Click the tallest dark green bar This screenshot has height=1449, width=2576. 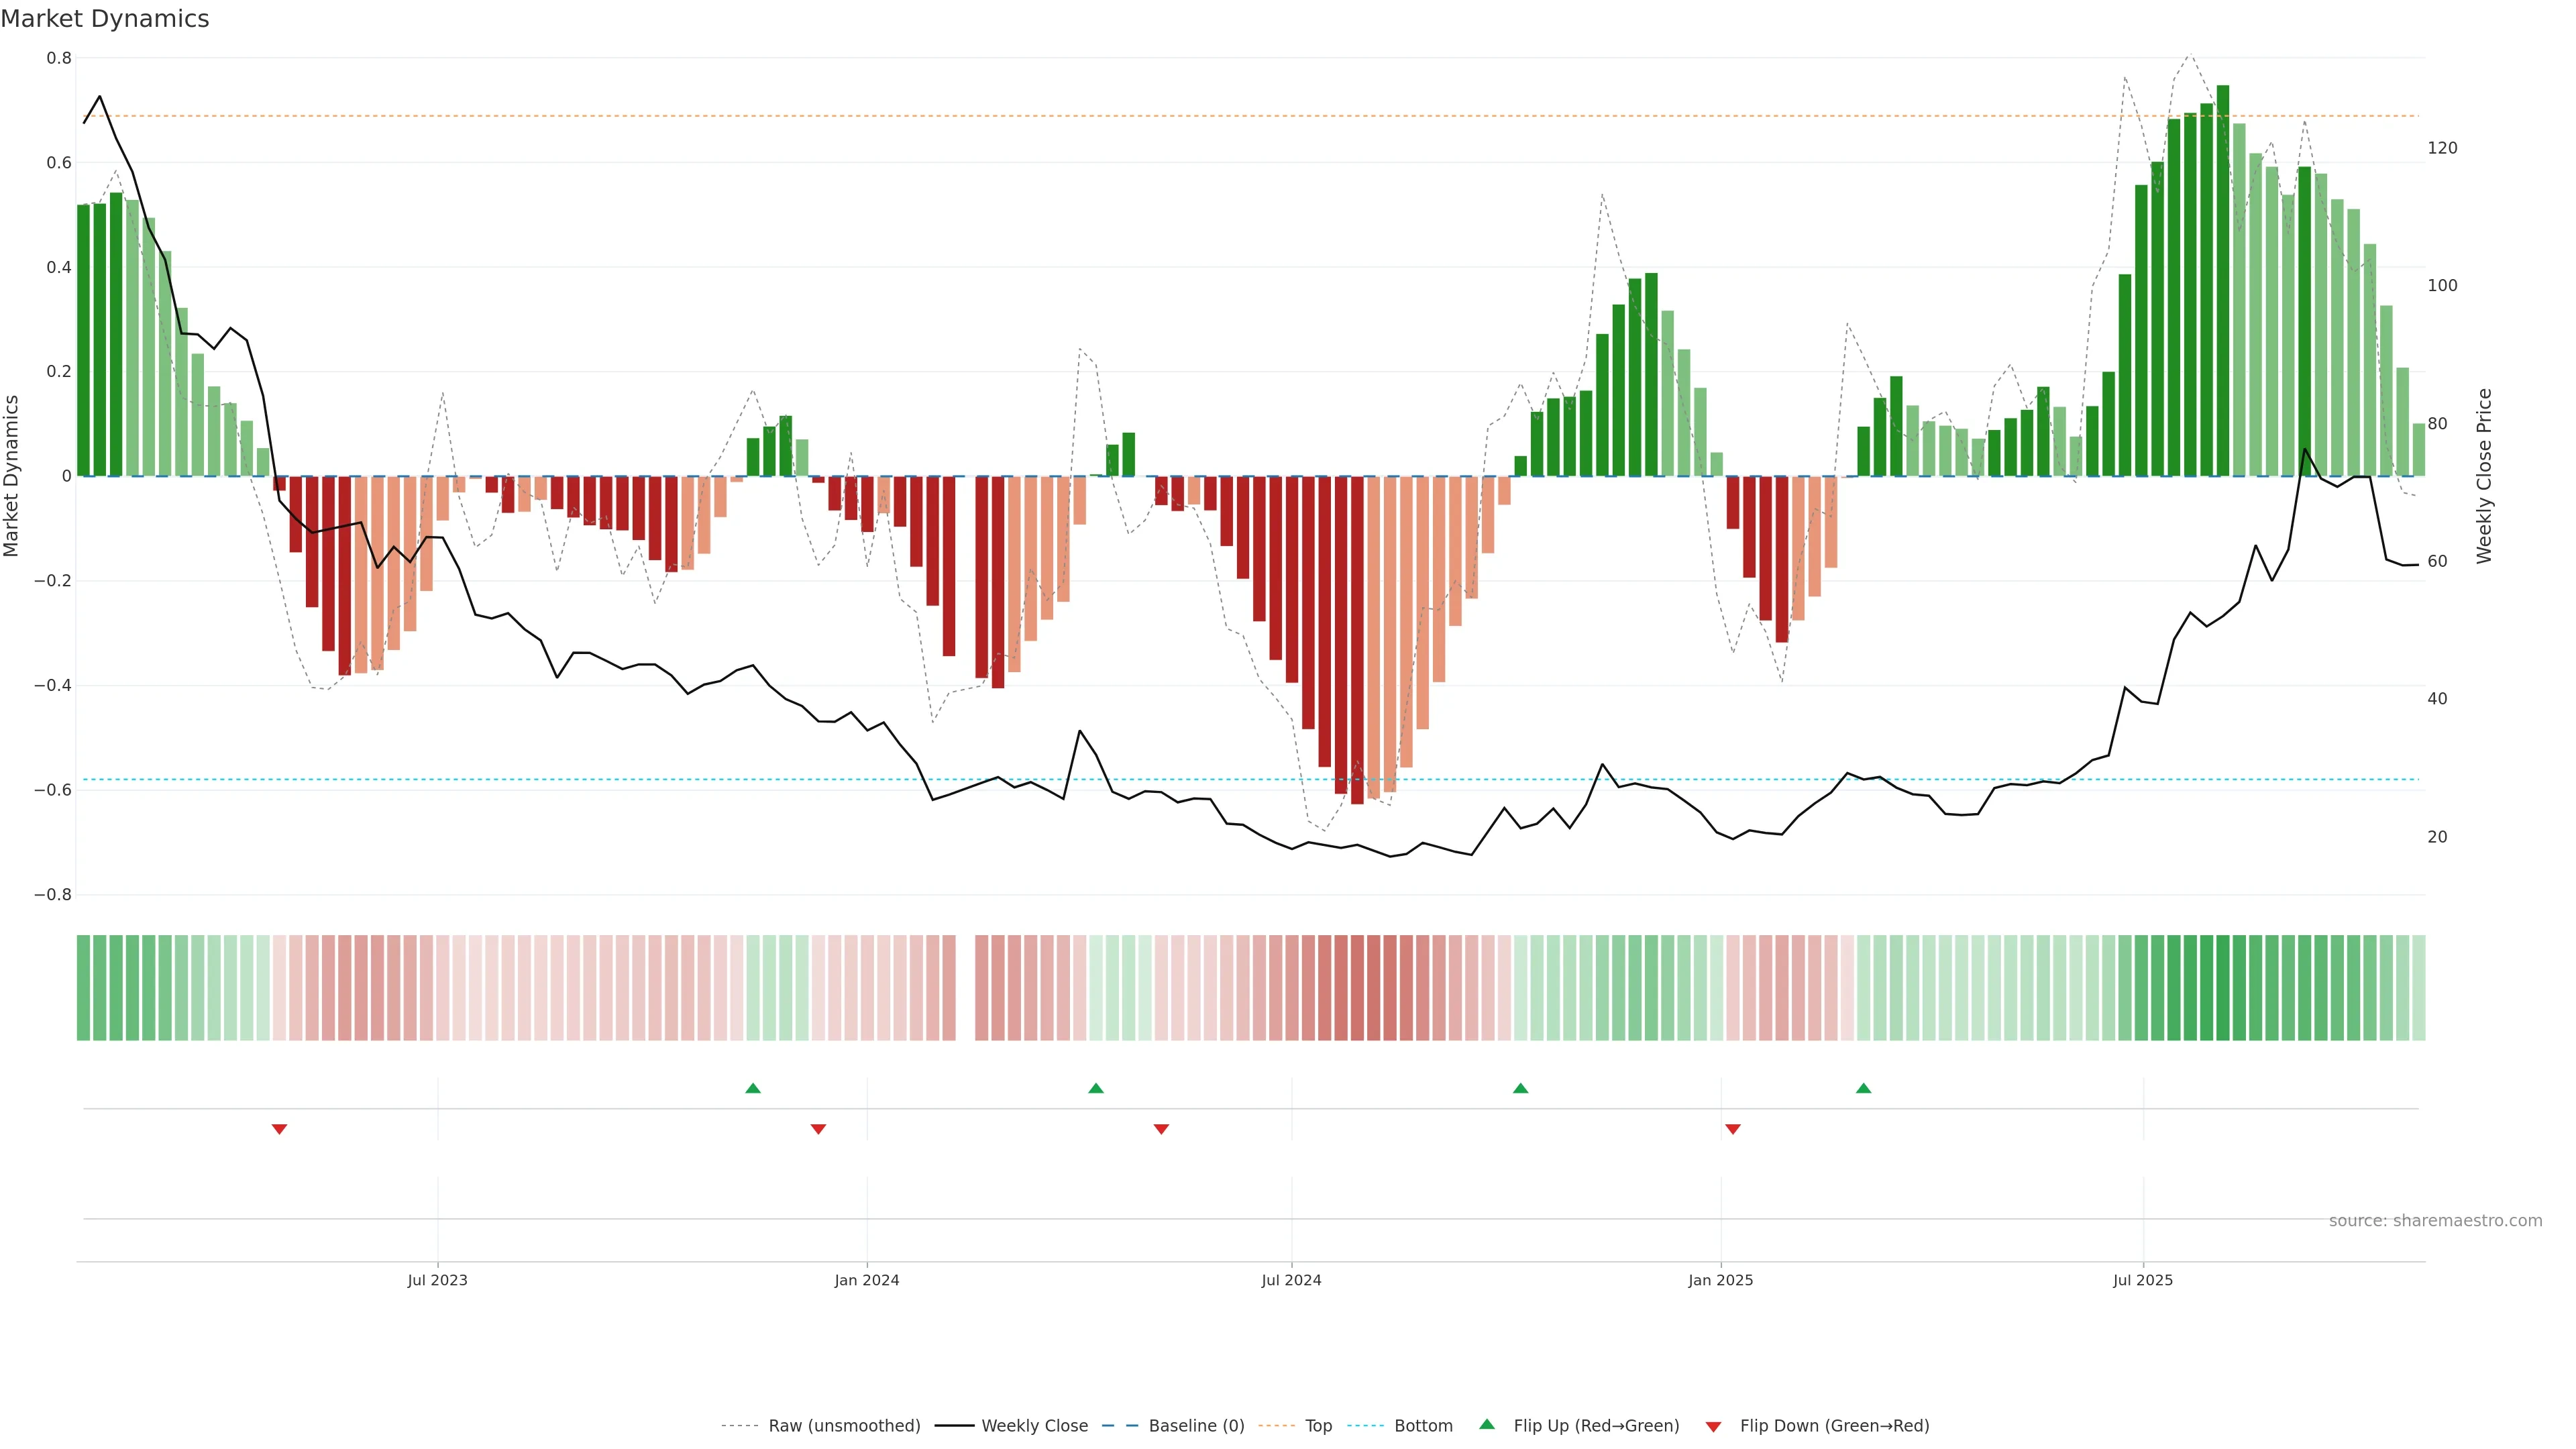[x=2223, y=280]
